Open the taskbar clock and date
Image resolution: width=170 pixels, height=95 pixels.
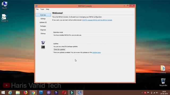pos(164,93)
